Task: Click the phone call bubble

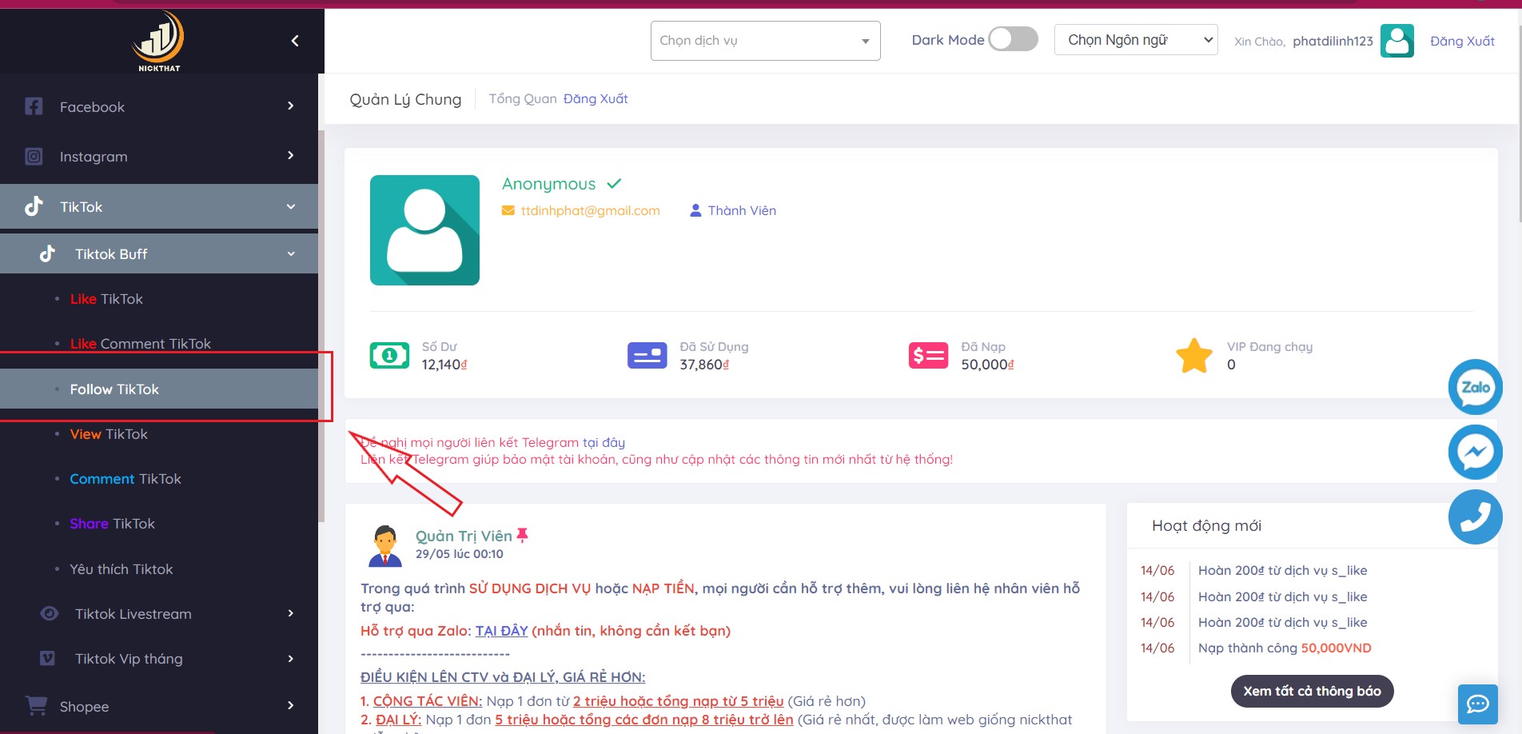Action: pyautogui.click(x=1476, y=517)
